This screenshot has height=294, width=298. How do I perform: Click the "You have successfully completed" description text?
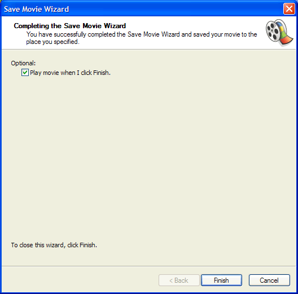[x=142, y=34]
